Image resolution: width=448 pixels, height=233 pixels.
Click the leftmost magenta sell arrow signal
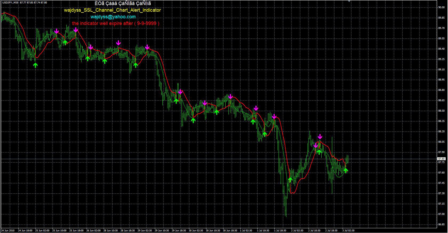point(57,31)
